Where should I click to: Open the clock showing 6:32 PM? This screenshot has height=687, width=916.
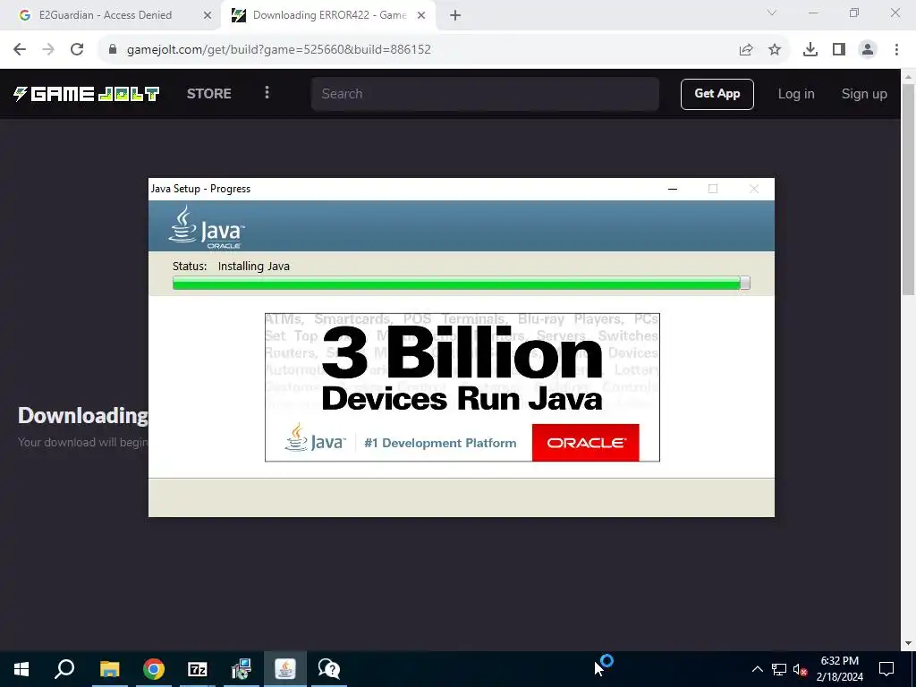pos(839,669)
